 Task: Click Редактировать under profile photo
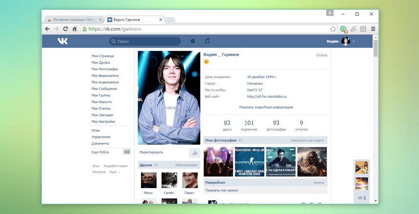point(151,152)
